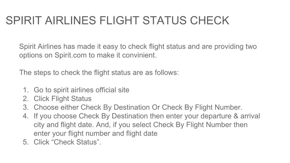Click the line starting "city and flight date"
This screenshot has width=290, height=163.
click(x=140, y=125)
